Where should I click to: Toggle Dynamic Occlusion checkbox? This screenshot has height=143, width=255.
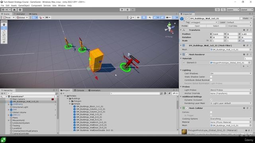pos(211,100)
